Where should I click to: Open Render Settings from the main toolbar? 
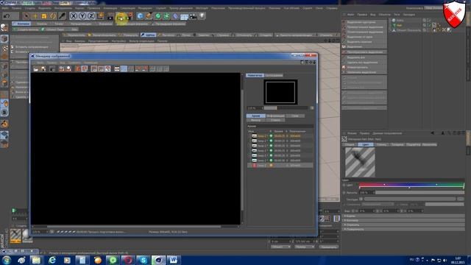click(x=130, y=16)
